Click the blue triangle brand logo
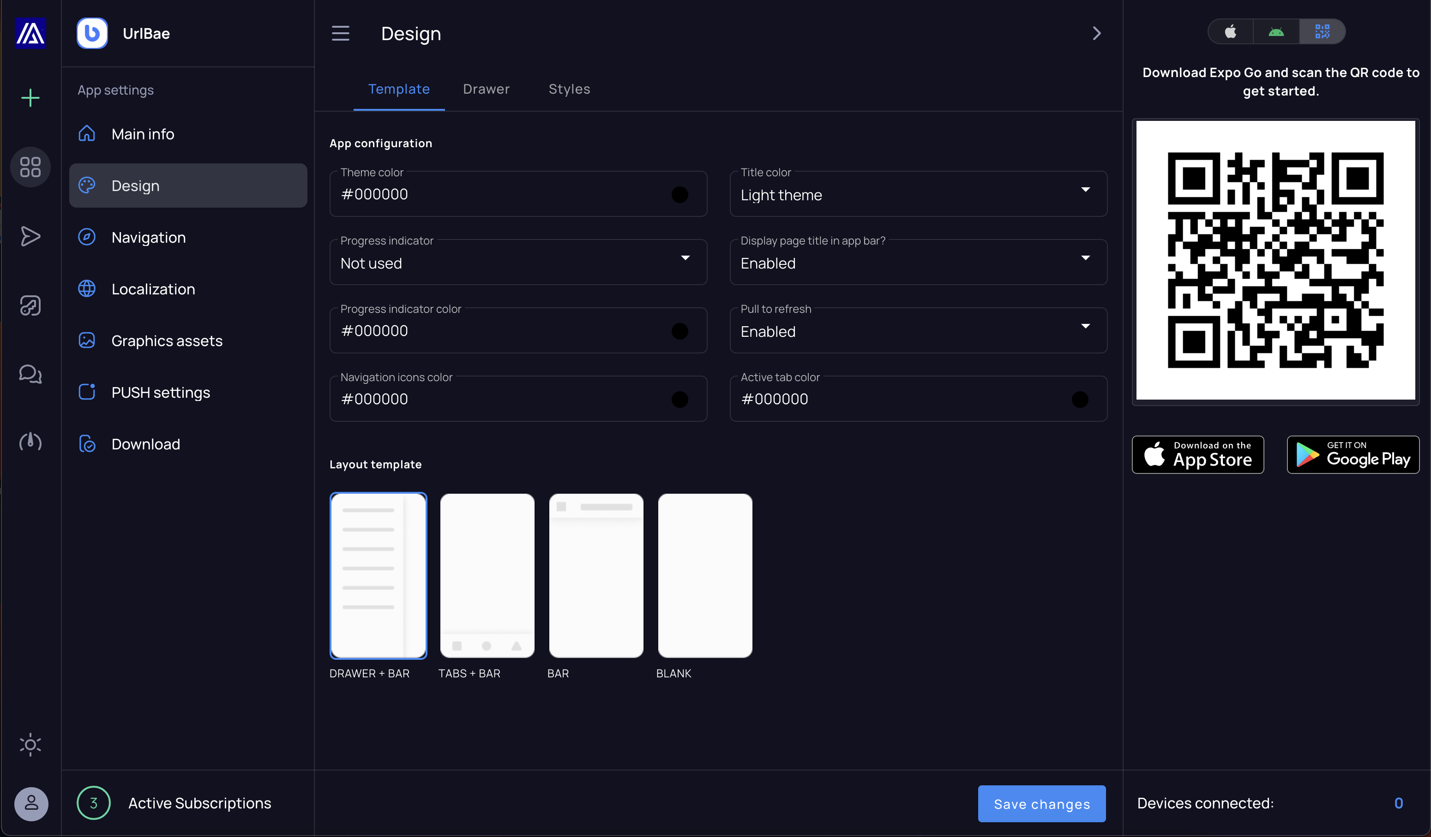This screenshot has height=837, width=1431. click(30, 33)
